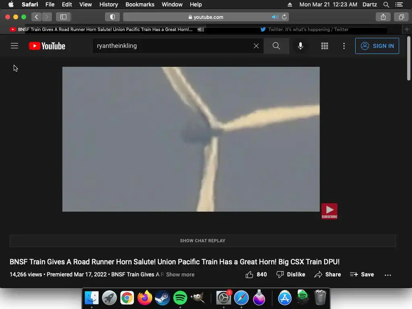Show Safari tab overview

(x=401, y=17)
